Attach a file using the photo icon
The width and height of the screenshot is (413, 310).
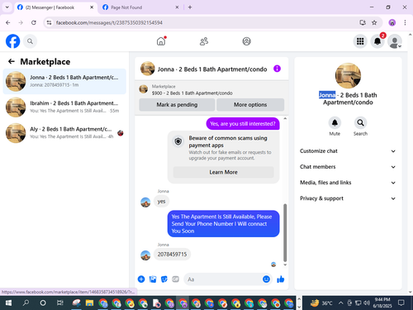pyautogui.click(x=153, y=279)
